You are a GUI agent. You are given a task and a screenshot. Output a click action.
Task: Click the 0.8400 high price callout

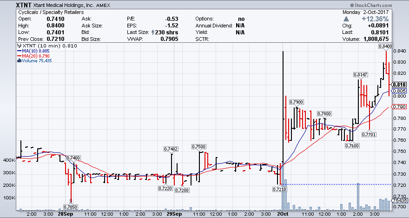click(x=385, y=46)
